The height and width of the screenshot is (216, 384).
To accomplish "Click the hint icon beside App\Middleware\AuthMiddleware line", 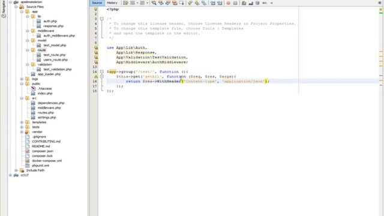I will click(x=96, y=62).
